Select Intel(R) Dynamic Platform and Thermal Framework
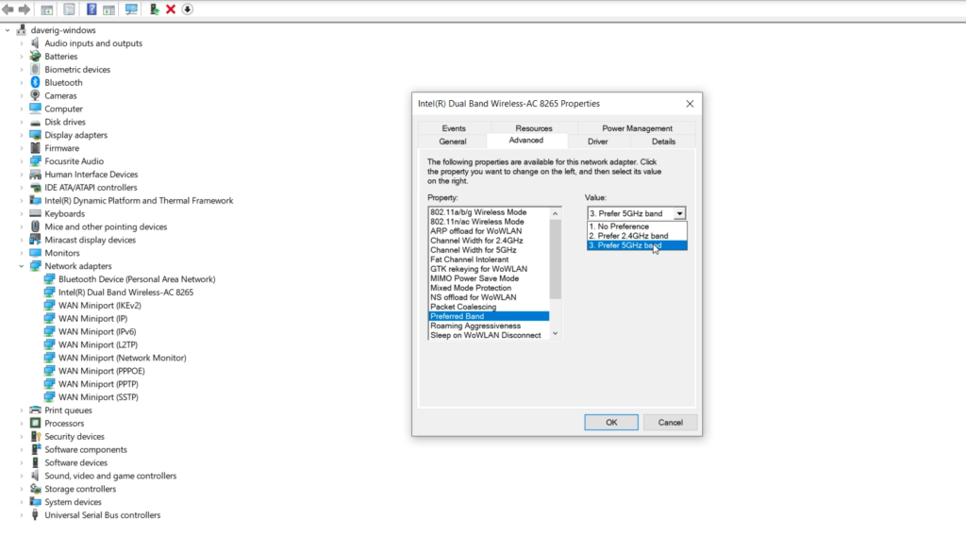The image size is (966, 536). pyautogui.click(x=139, y=201)
